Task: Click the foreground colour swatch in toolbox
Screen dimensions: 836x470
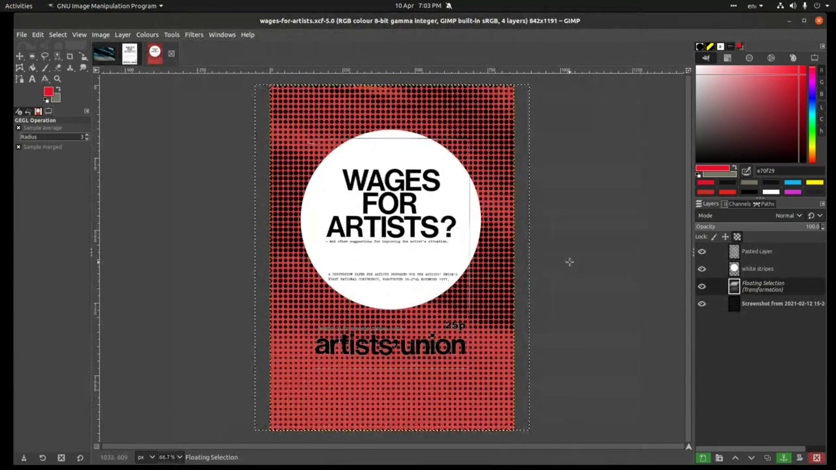Action: pos(48,91)
